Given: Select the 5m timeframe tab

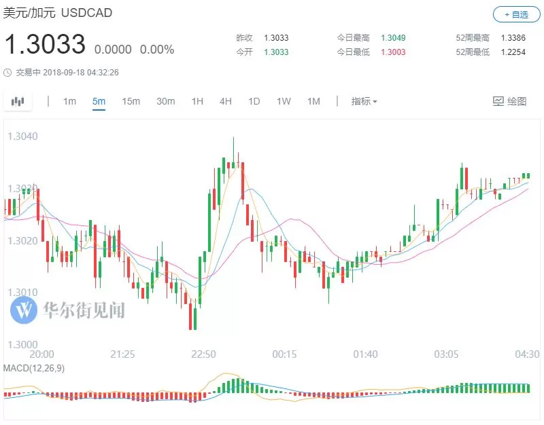Looking at the screenshot, I should click(x=99, y=101).
